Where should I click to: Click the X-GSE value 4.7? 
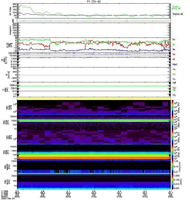tap(68, 191)
